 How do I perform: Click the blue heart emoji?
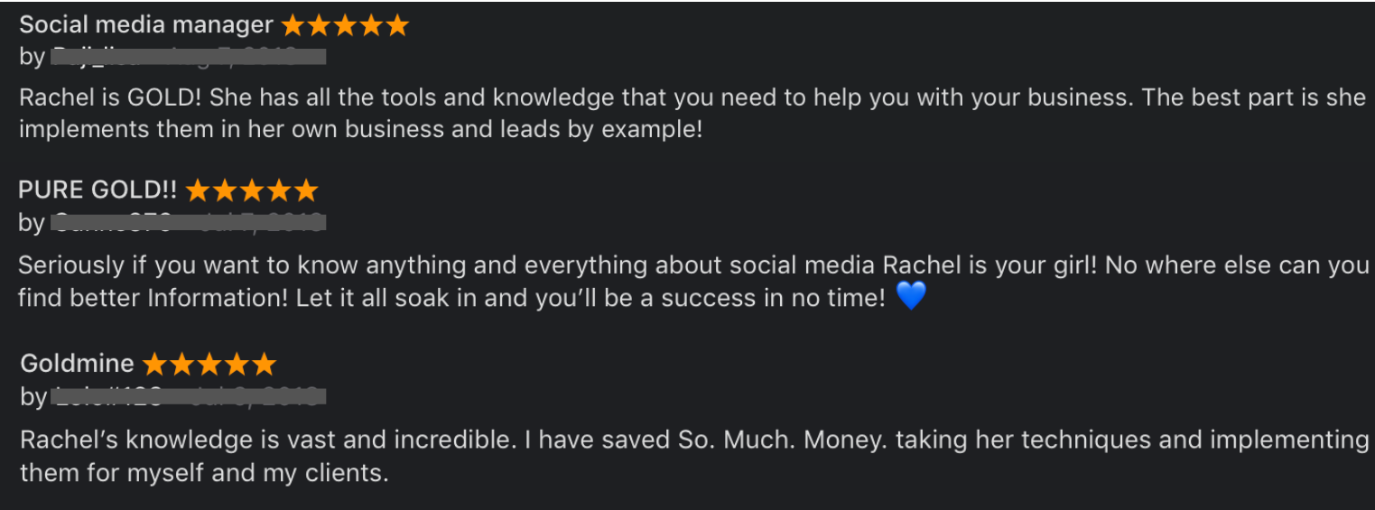coord(911,297)
